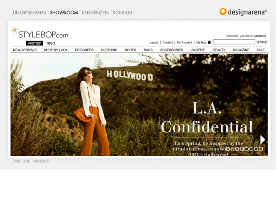
Task: Select the seventh slideshow indicator square
Action: click(256, 149)
